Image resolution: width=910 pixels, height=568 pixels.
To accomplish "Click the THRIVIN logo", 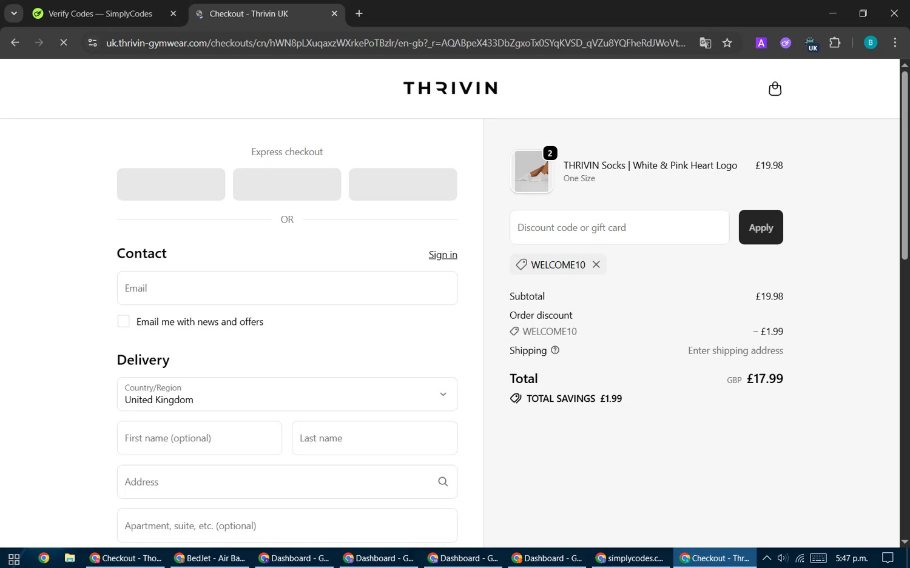I will [x=450, y=88].
